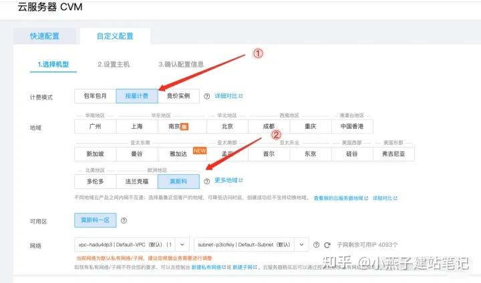The width and height of the screenshot is (481, 283).
Task: Choose the 竞价实例 billing mode
Action: click(178, 96)
